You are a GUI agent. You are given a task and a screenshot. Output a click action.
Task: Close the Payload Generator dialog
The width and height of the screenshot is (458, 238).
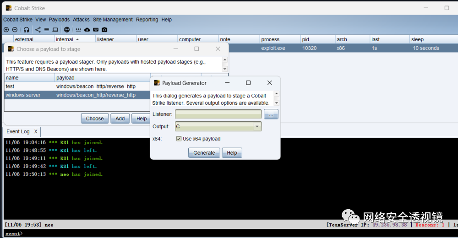(x=270, y=83)
